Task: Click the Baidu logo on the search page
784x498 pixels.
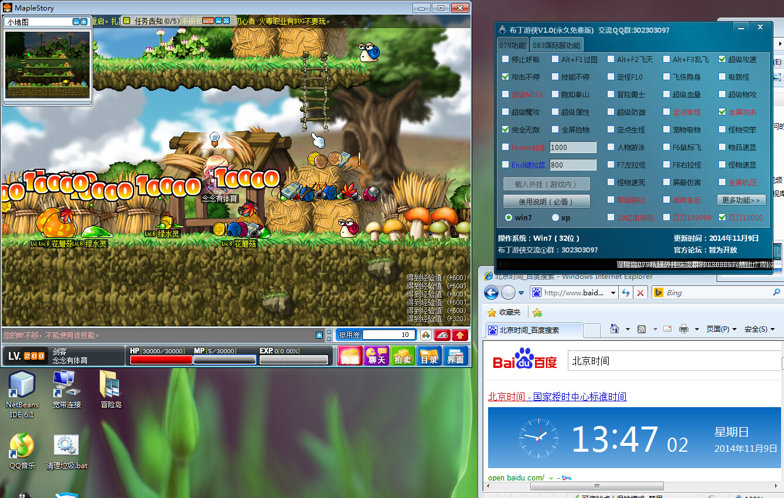Action: [x=524, y=359]
